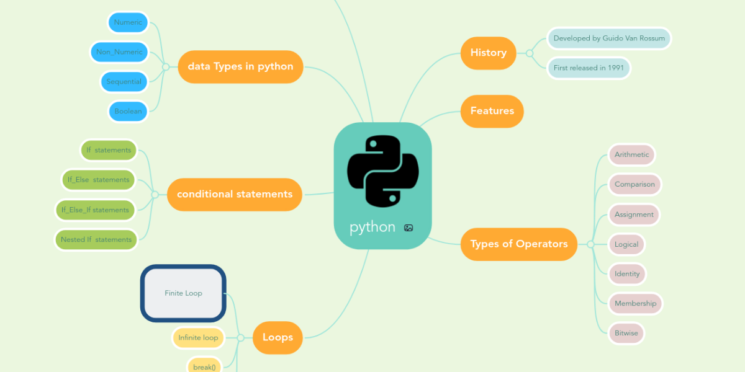The image size is (745, 372).
Task: Select Developed by Guido Van Rossum node
Action: click(x=609, y=38)
